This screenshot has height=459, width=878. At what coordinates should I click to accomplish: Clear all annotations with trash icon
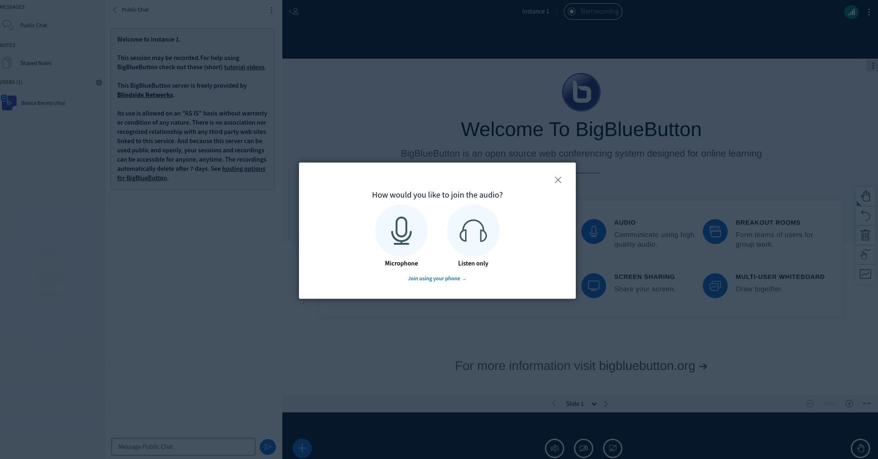pos(866,235)
